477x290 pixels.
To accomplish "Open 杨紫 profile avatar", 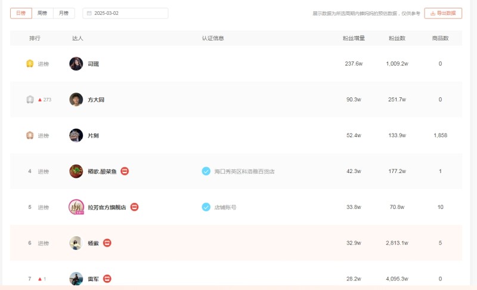I will click(x=76, y=243).
